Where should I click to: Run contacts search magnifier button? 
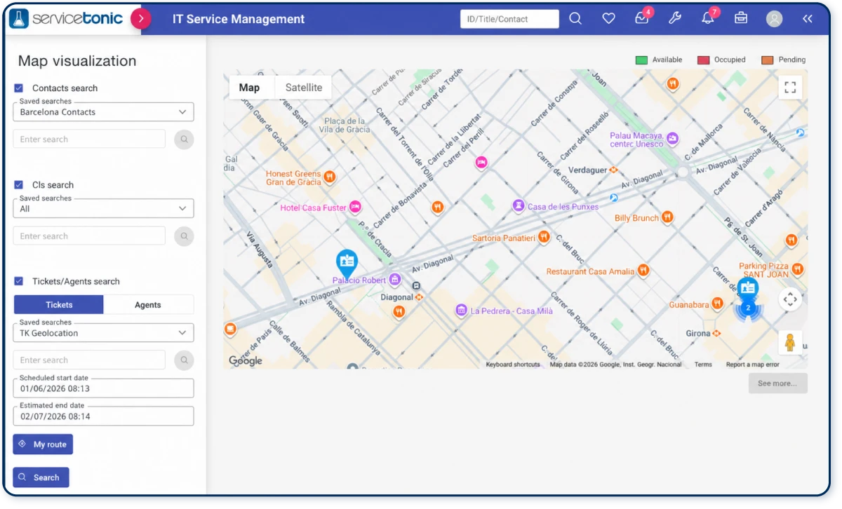point(184,139)
